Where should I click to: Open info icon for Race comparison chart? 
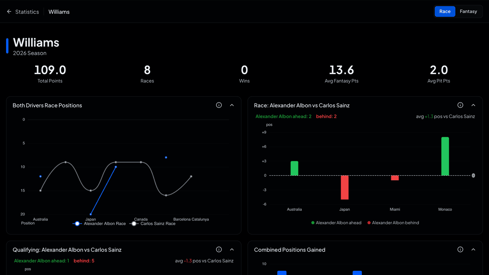(x=460, y=105)
